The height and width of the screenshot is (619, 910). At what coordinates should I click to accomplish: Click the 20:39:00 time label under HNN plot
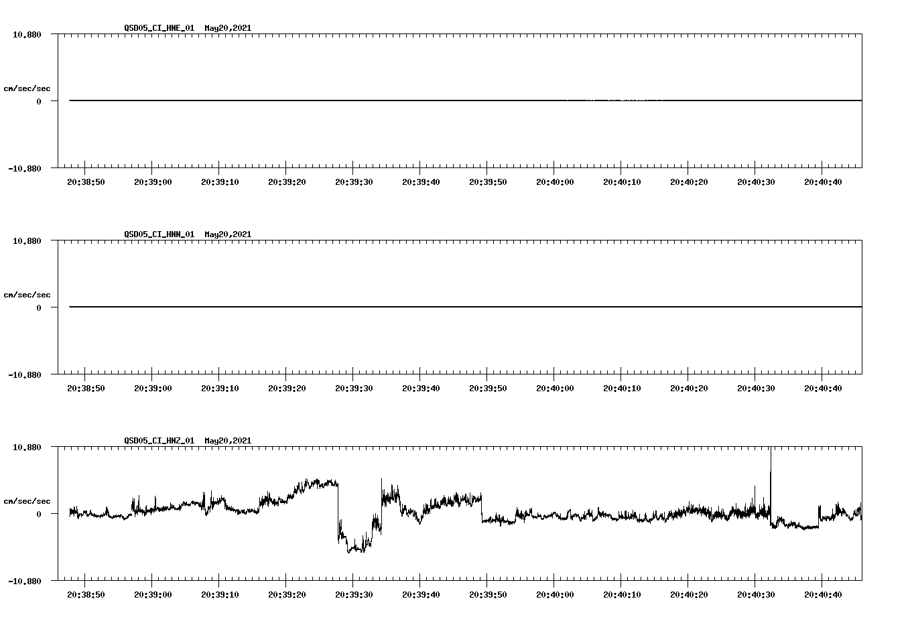[153, 388]
